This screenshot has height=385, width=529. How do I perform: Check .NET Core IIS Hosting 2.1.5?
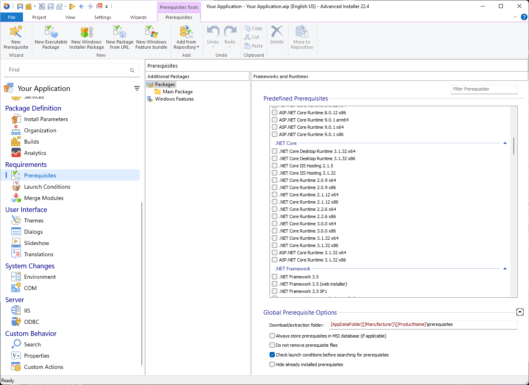tap(274, 166)
